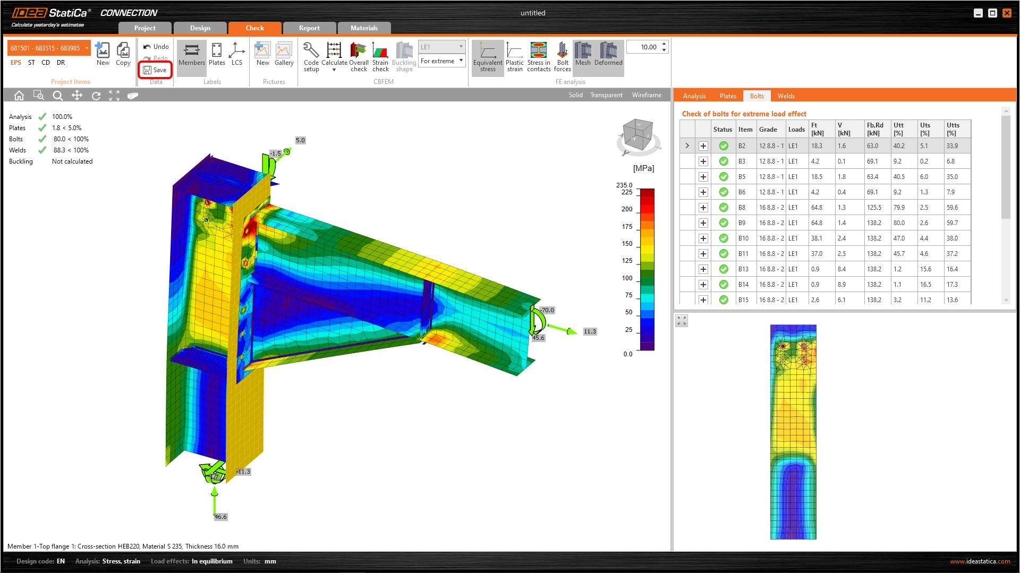Viewport: 1020px width, 573px height.
Task: Switch the 3D view to Wireframe
Action: point(646,95)
